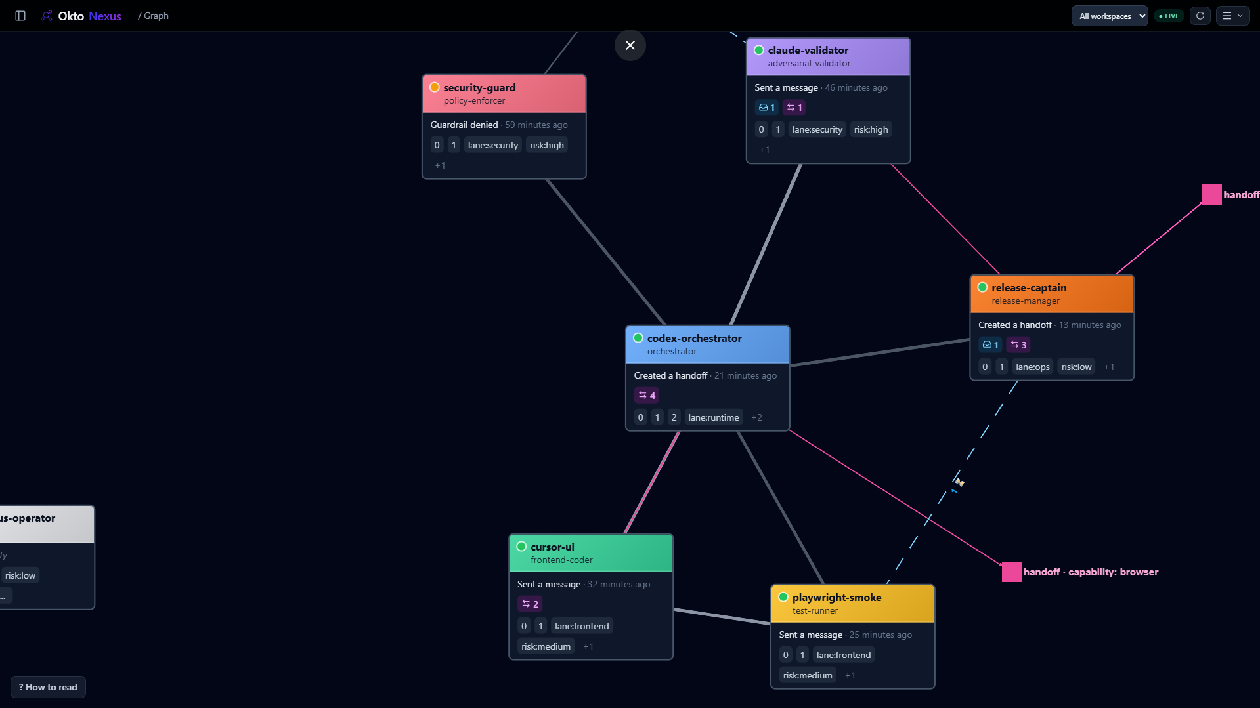Click risk:high tag on security-guard
Screen dimensions: 1260x708
pos(547,146)
